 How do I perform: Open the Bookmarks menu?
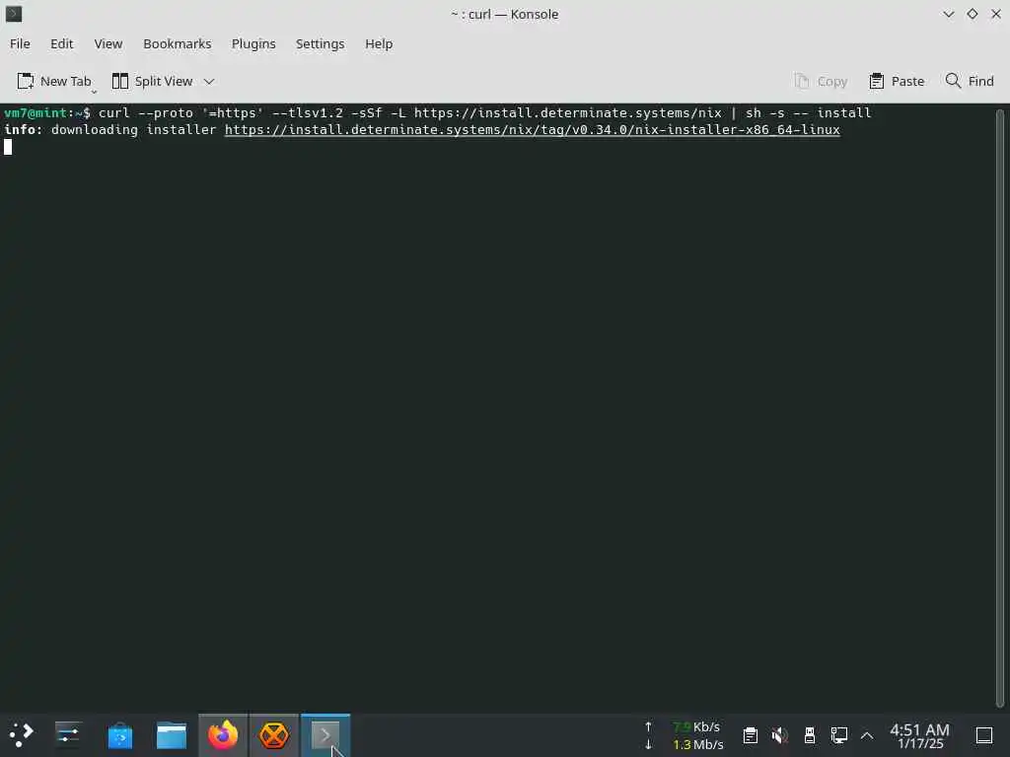178,43
